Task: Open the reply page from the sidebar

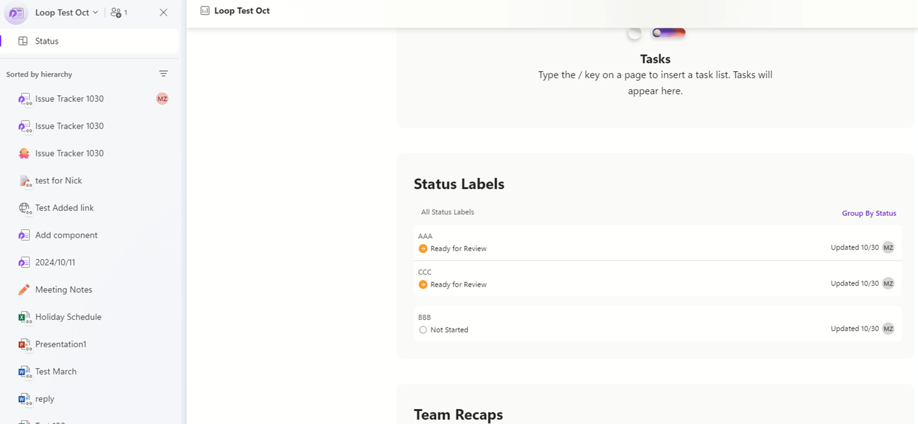Action: pyautogui.click(x=44, y=399)
